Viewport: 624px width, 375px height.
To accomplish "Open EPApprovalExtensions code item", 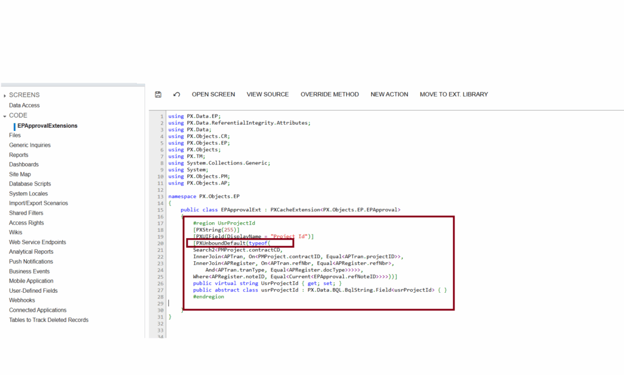I will pyautogui.click(x=48, y=126).
